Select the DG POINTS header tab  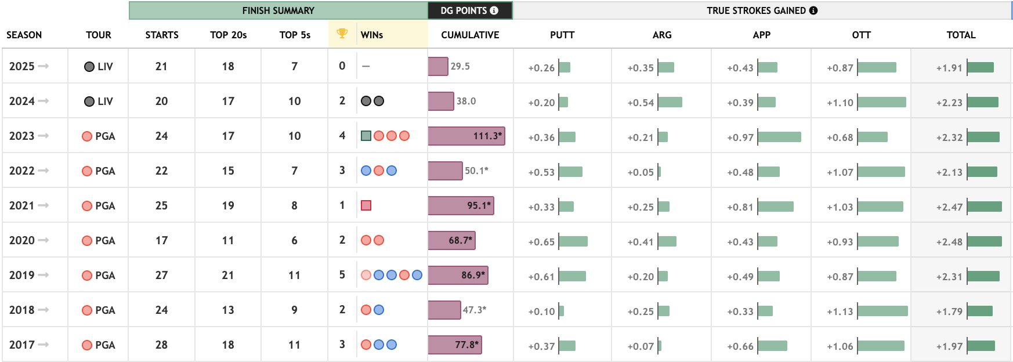point(464,10)
